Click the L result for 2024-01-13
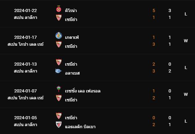 pyautogui.click(x=186, y=68)
